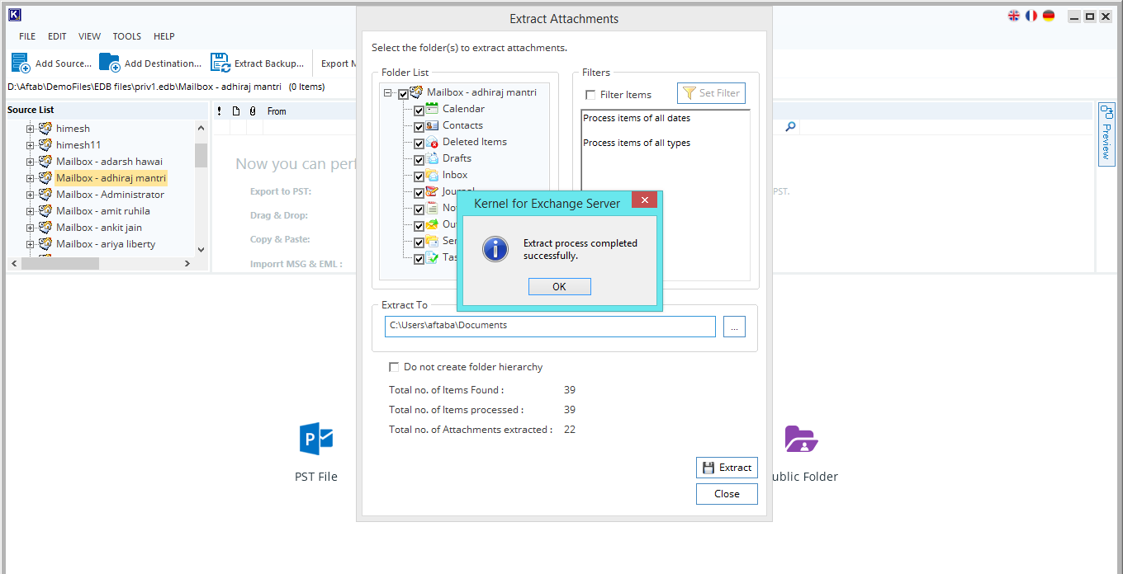Image resolution: width=1123 pixels, height=574 pixels.
Task: Click the item type column icon in header
Action: pyautogui.click(x=235, y=111)
